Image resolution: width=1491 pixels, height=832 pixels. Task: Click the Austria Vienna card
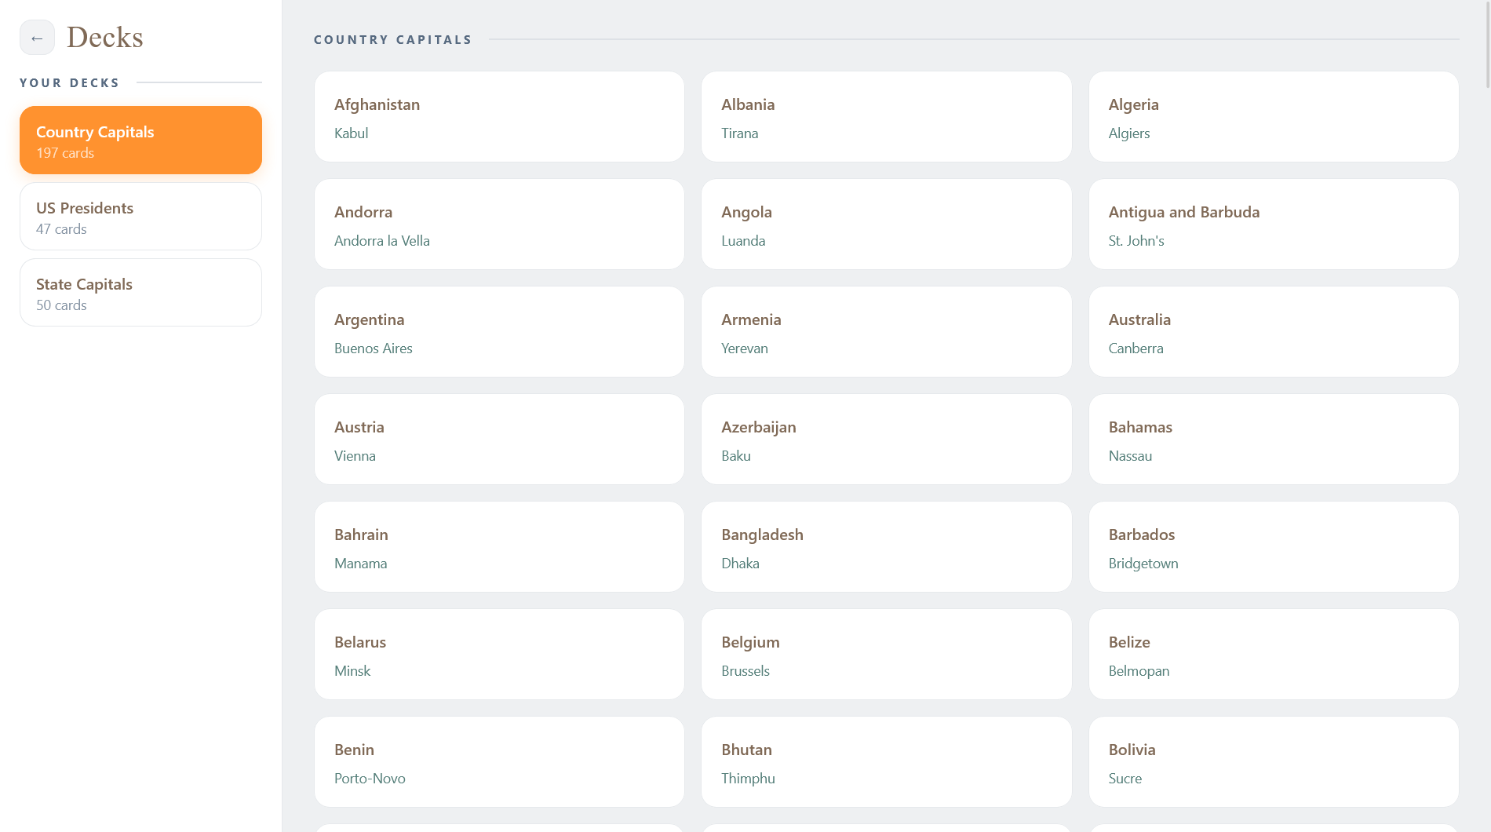499,440
